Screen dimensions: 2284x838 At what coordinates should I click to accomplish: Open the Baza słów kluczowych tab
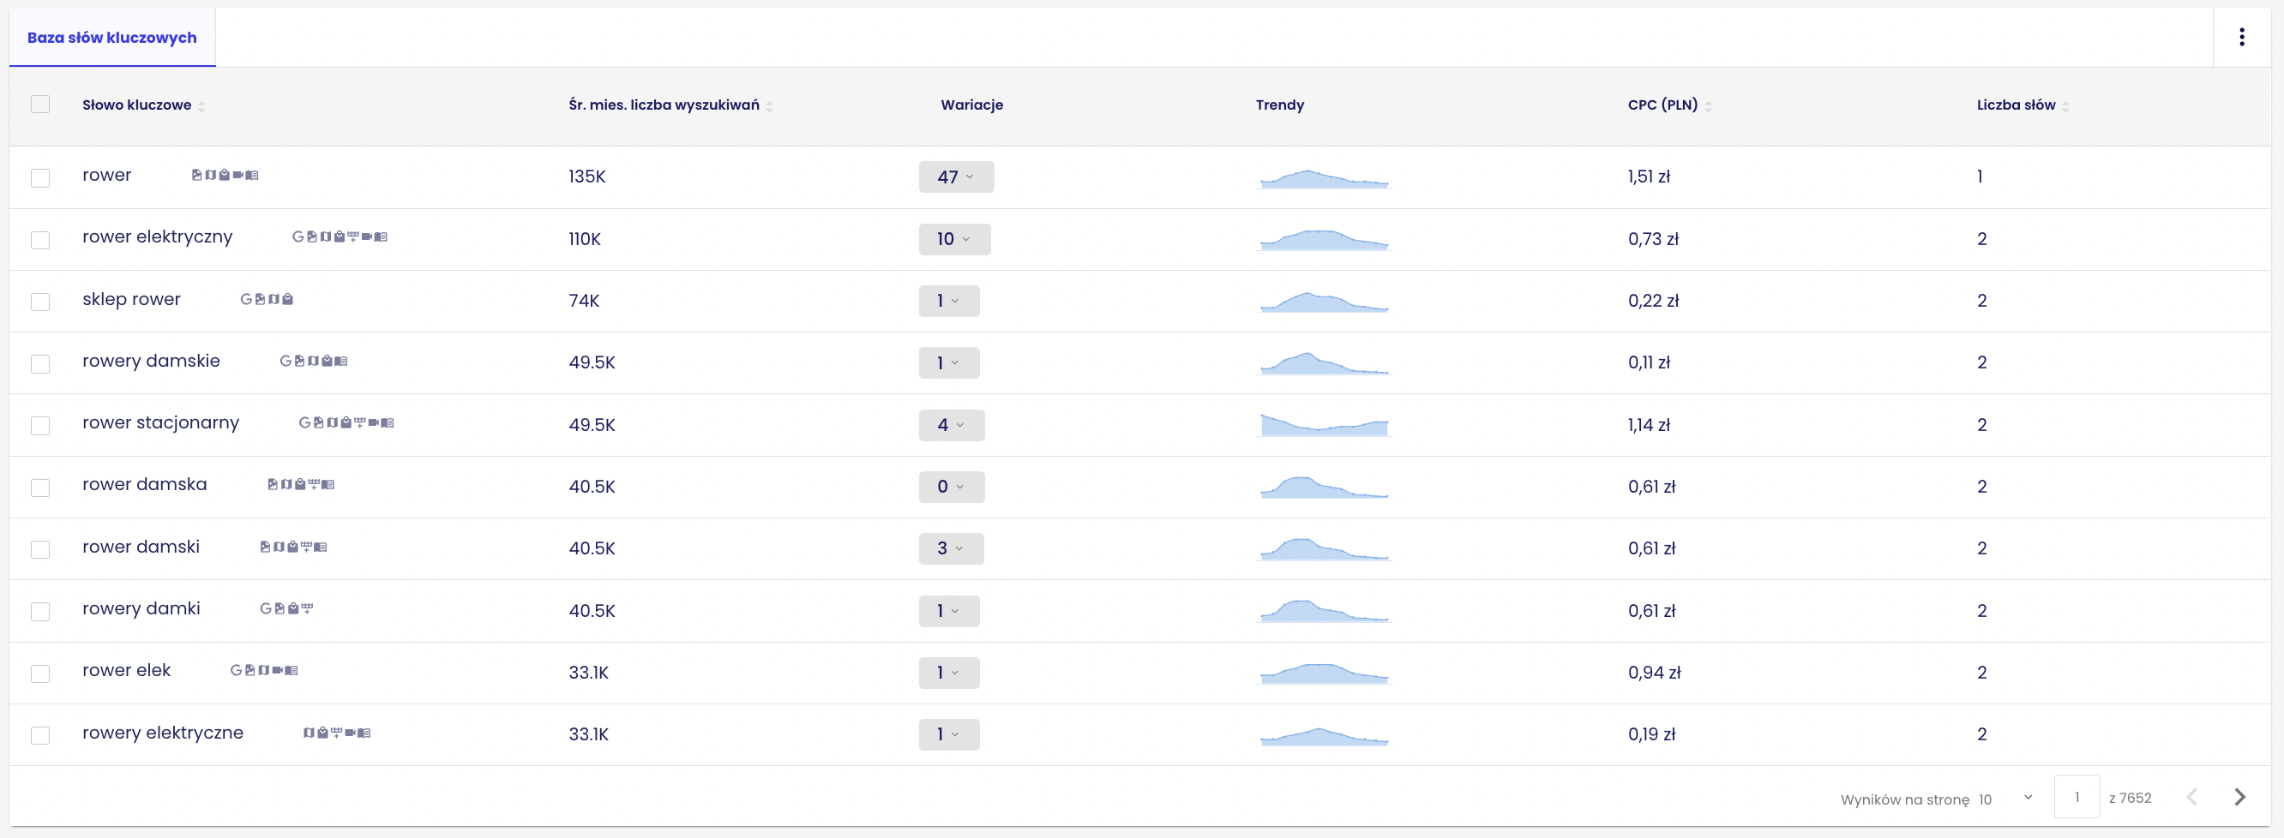(111, 37)
